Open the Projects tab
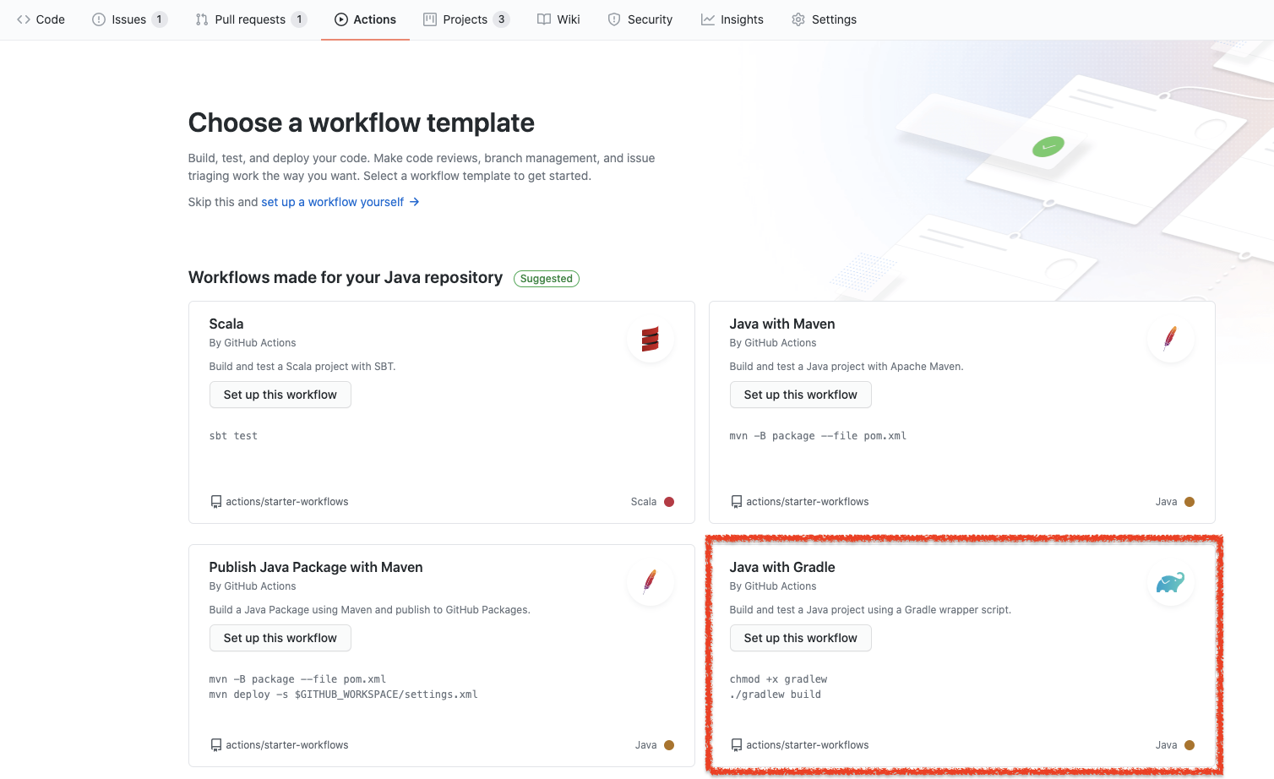 [x=465, y=19]
